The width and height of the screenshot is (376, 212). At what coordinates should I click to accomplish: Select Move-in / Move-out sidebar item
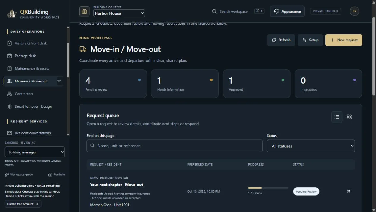coord(31,81)
